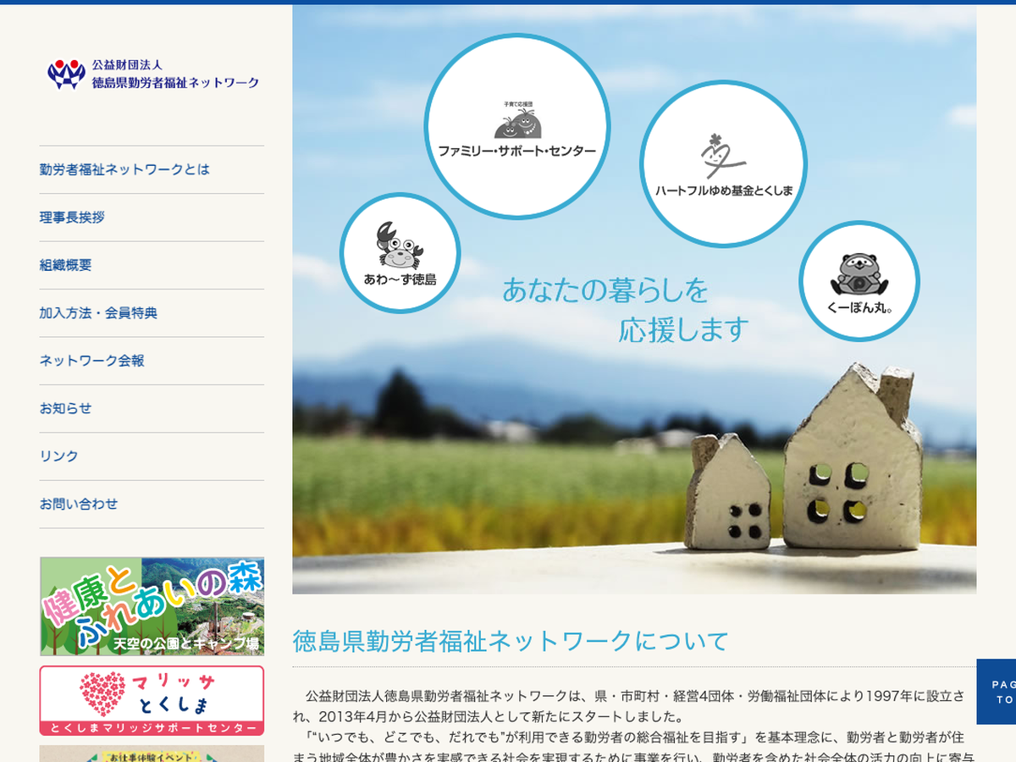1016x762 pixels.
Task: Open the マリッサとくしま marriage support banner
Action: [x=152, y=701]
